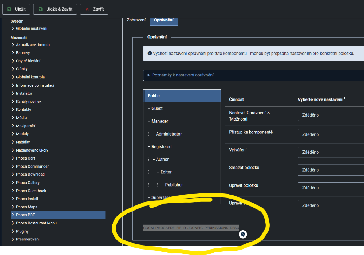
Task: Select the Publisher user group
Action: (x=174, y=185)
